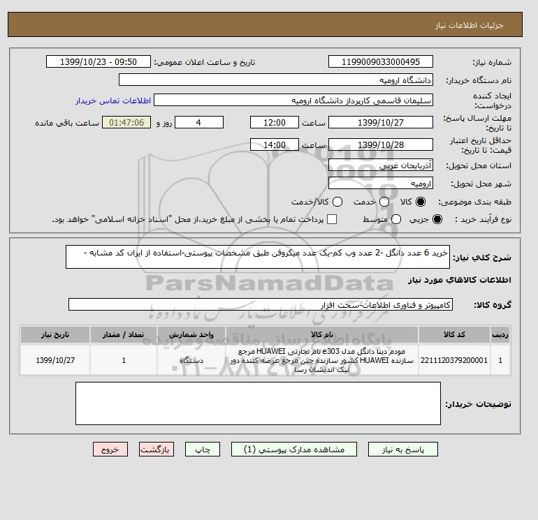Click the پاسخ به نیاز button

403,450
